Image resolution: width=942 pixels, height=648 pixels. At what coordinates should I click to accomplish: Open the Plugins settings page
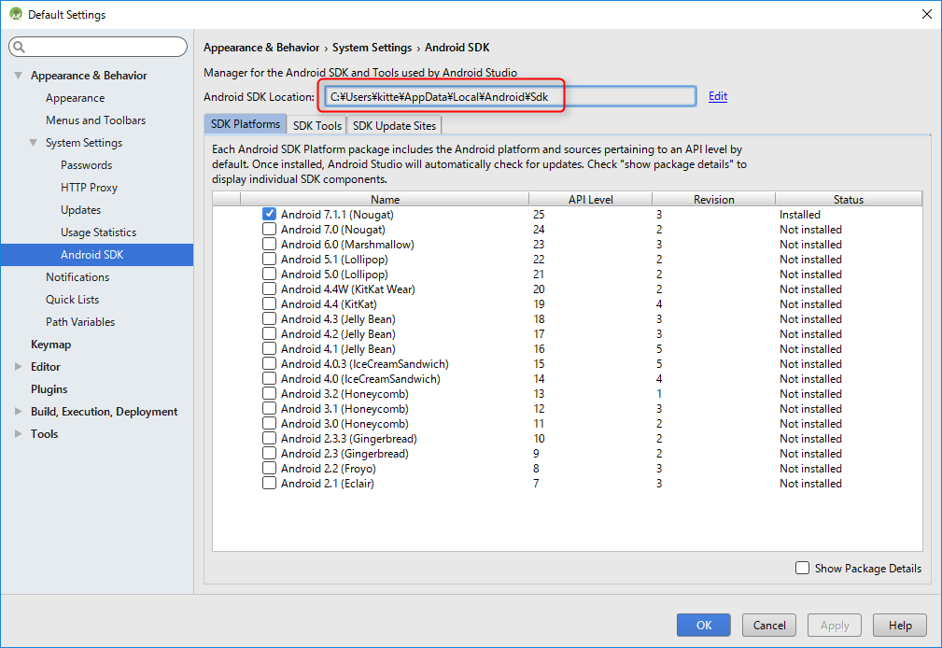49,389
